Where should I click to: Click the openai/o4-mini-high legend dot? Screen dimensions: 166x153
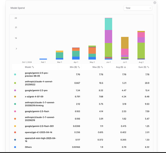pos(15,140)
